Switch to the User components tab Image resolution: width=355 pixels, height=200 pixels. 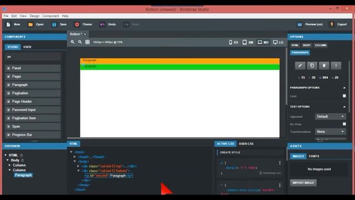click(27, 47)
